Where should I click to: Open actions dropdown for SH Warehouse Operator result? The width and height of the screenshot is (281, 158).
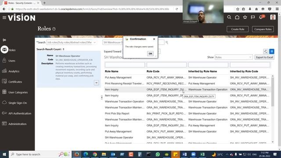[96, 83]
